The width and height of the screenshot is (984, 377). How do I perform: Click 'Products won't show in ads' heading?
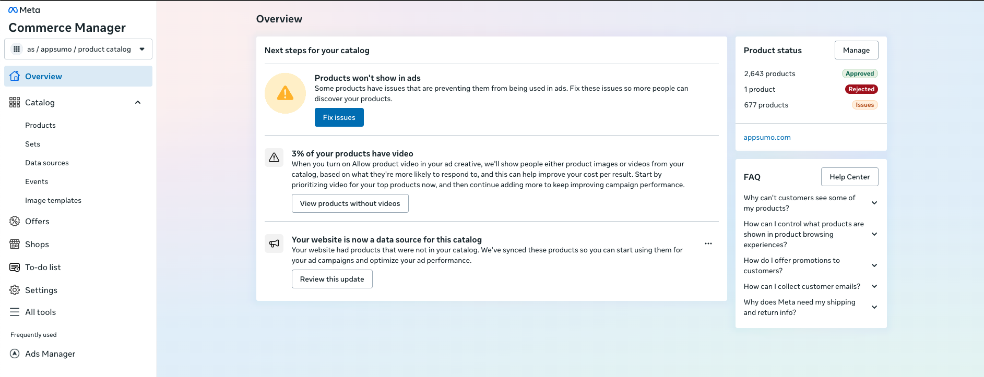[x=367, y=78]
